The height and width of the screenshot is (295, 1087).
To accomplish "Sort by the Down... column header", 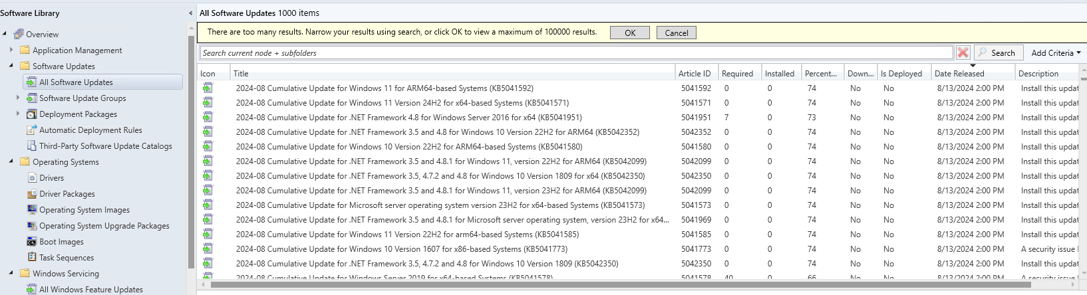I will 860,73.
